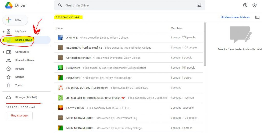Select MX07 MEGA MIRROR drive name
The width and height of the screenshot is (262, 133).
(79, 128)
